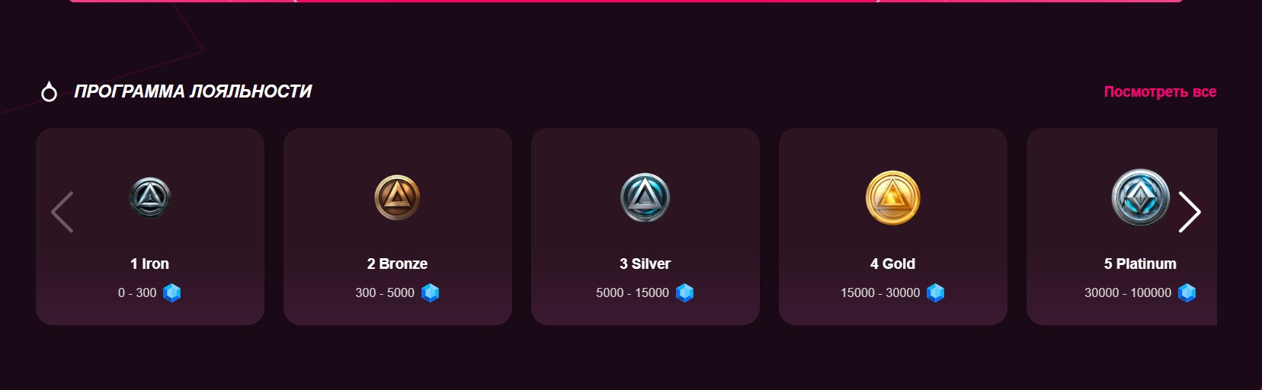Click the blue gem next to 300 - 5000

point(430,292)
